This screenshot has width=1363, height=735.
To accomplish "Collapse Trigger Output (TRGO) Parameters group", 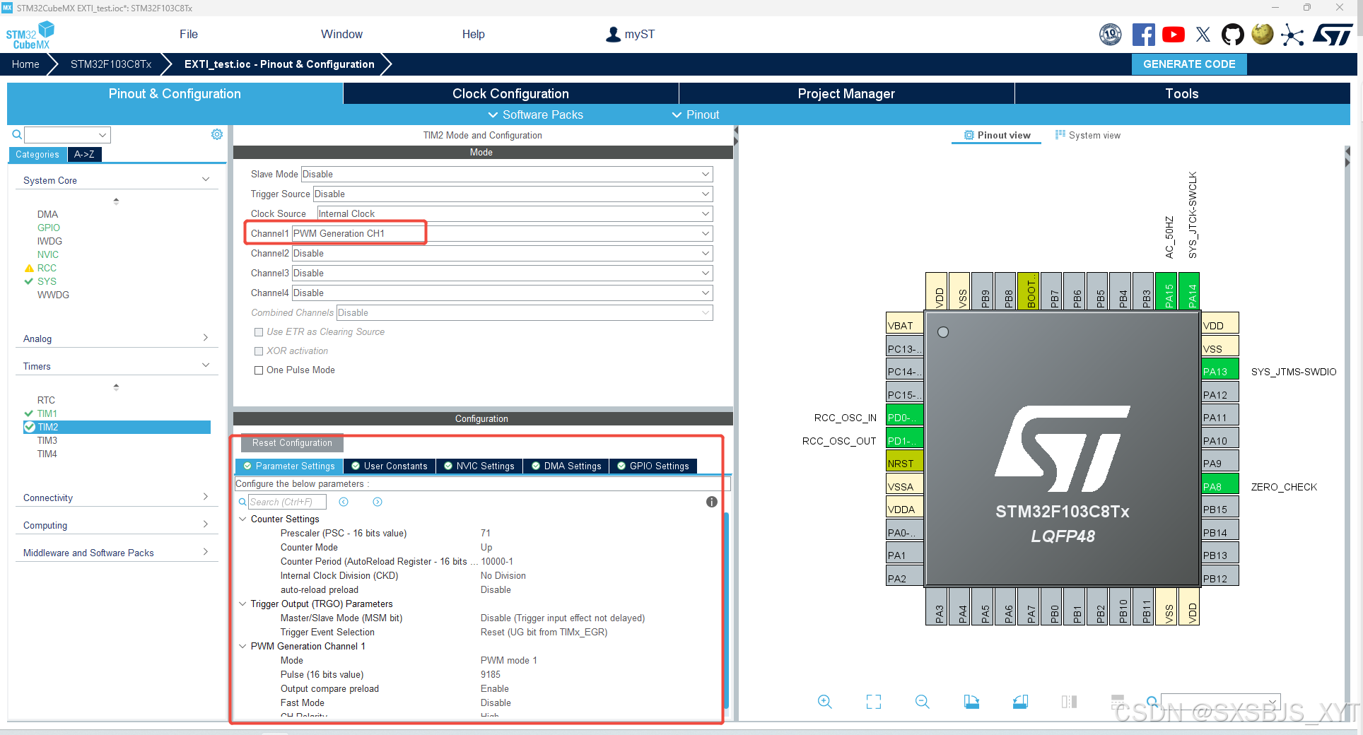I will point(242,604).
